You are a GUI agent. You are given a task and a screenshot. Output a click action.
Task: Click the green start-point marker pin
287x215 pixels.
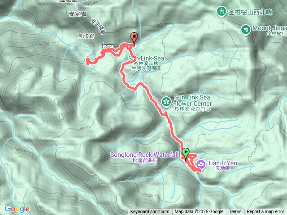coord(186,154)
